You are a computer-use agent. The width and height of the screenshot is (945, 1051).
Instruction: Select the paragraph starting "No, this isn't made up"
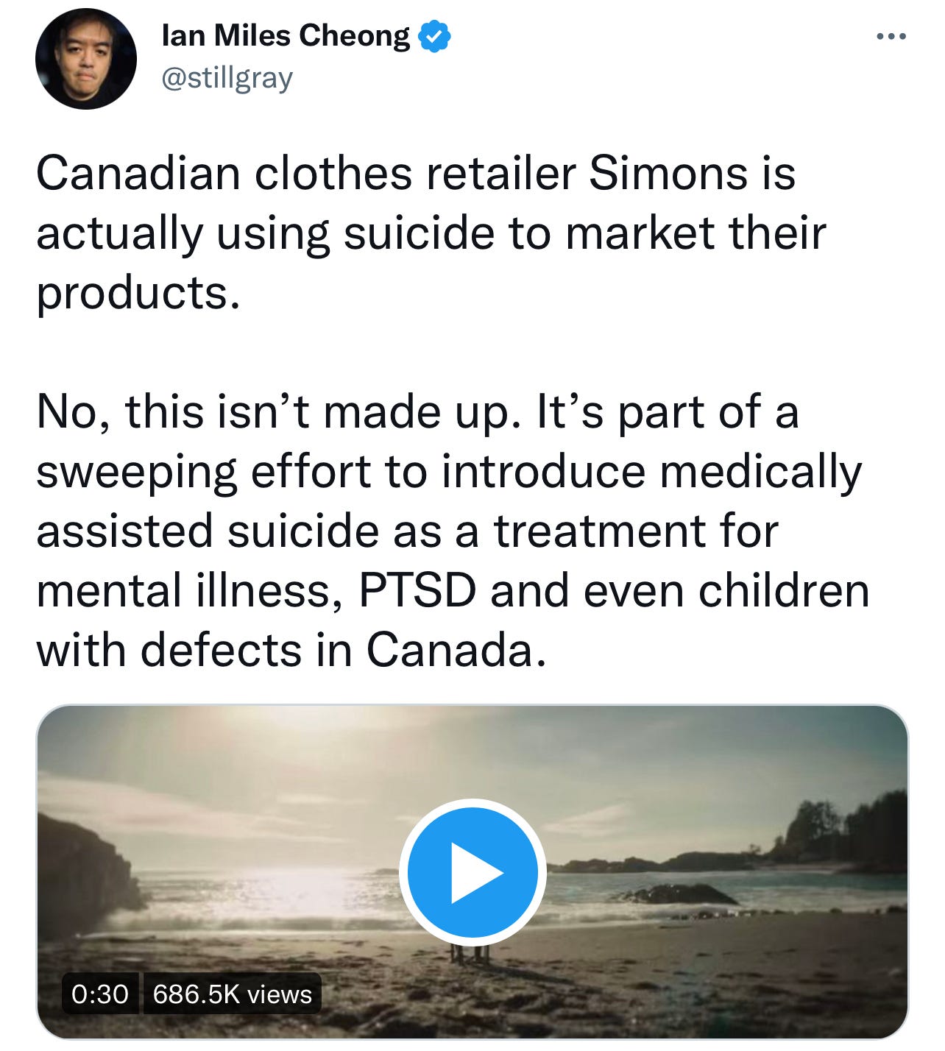pos(453,531)
